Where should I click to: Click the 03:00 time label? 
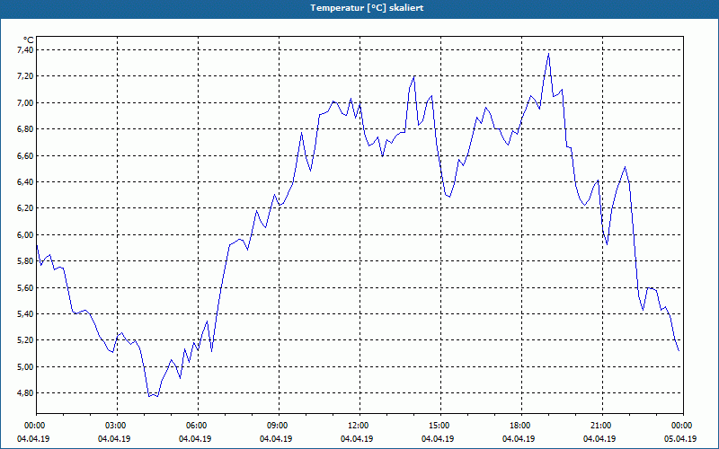tap(118, 426)
